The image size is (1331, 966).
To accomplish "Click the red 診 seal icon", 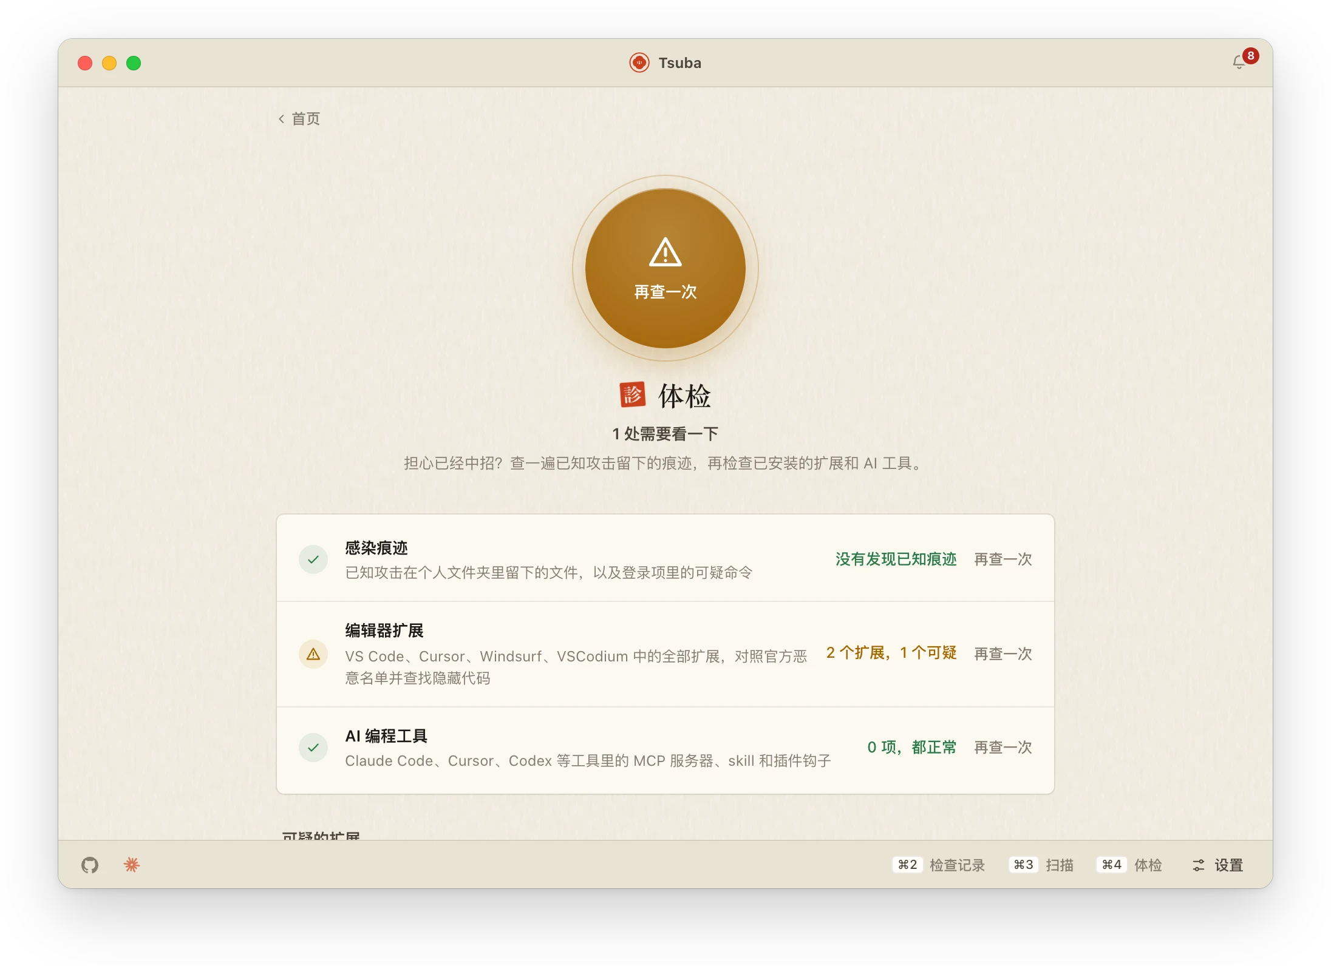I will [x=632, y=395].
